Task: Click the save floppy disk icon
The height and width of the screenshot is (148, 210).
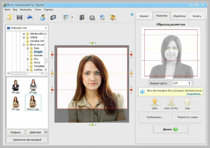Action: (20, 17)
